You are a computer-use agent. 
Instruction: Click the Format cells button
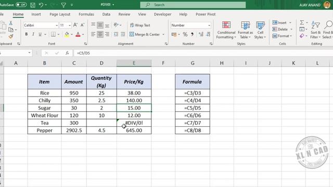pyautogui.click(x=282, y=36)
